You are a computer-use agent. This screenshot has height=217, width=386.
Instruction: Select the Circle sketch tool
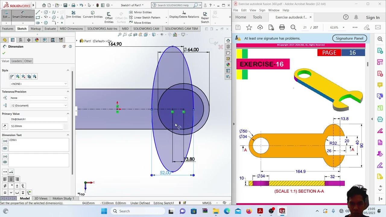tap(46, 12)
